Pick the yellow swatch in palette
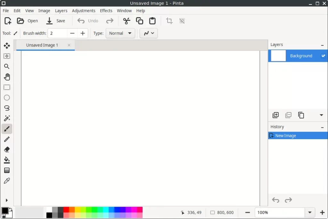 (78, 210)
